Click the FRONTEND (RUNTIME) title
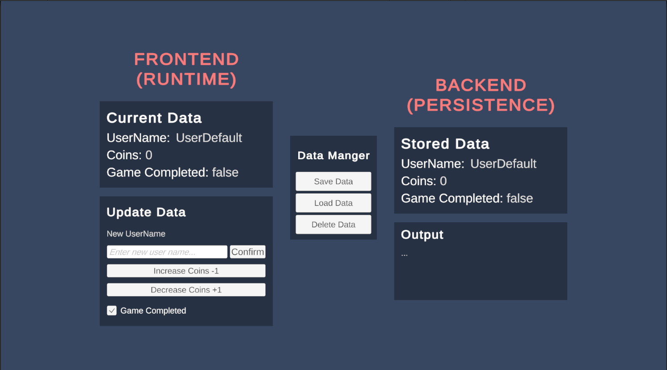Screen dimensions: 667x370 (x=186, y=69)
